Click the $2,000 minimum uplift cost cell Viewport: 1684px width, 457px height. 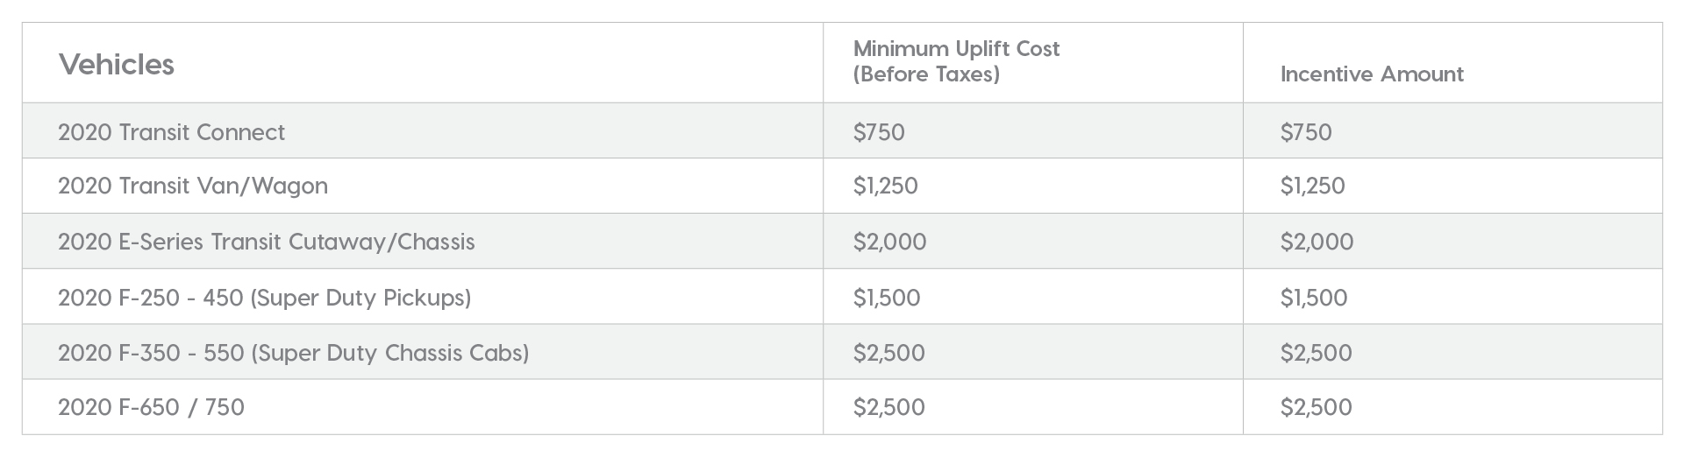click(x=890, y=242)
